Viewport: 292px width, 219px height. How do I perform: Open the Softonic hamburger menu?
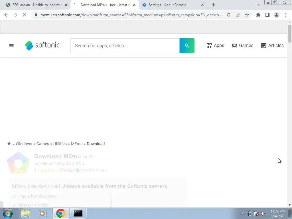click(11, 46)
